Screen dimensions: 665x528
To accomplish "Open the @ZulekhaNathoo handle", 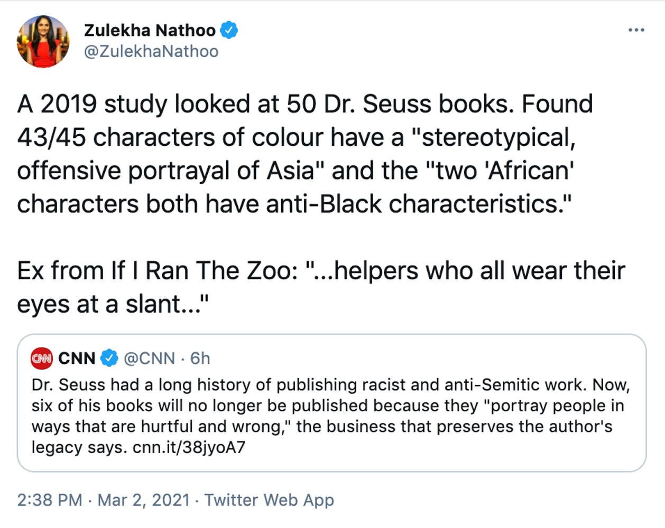I will click(151, 52).
